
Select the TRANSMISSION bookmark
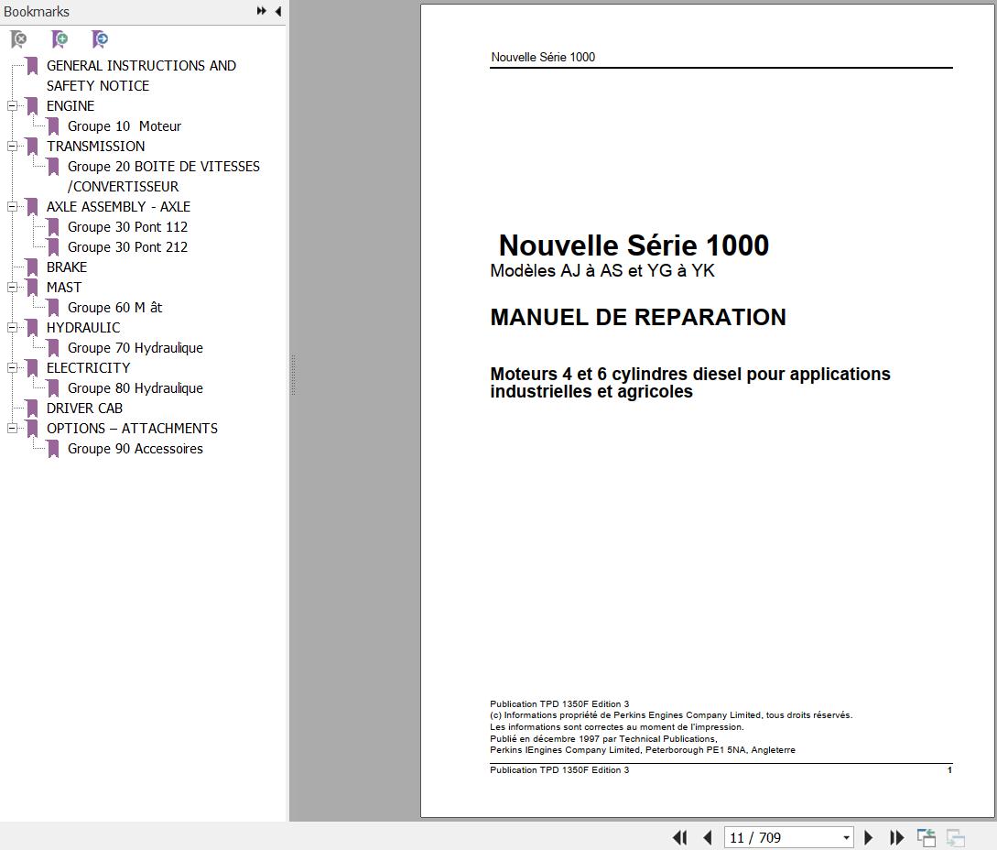coord(95,147)
